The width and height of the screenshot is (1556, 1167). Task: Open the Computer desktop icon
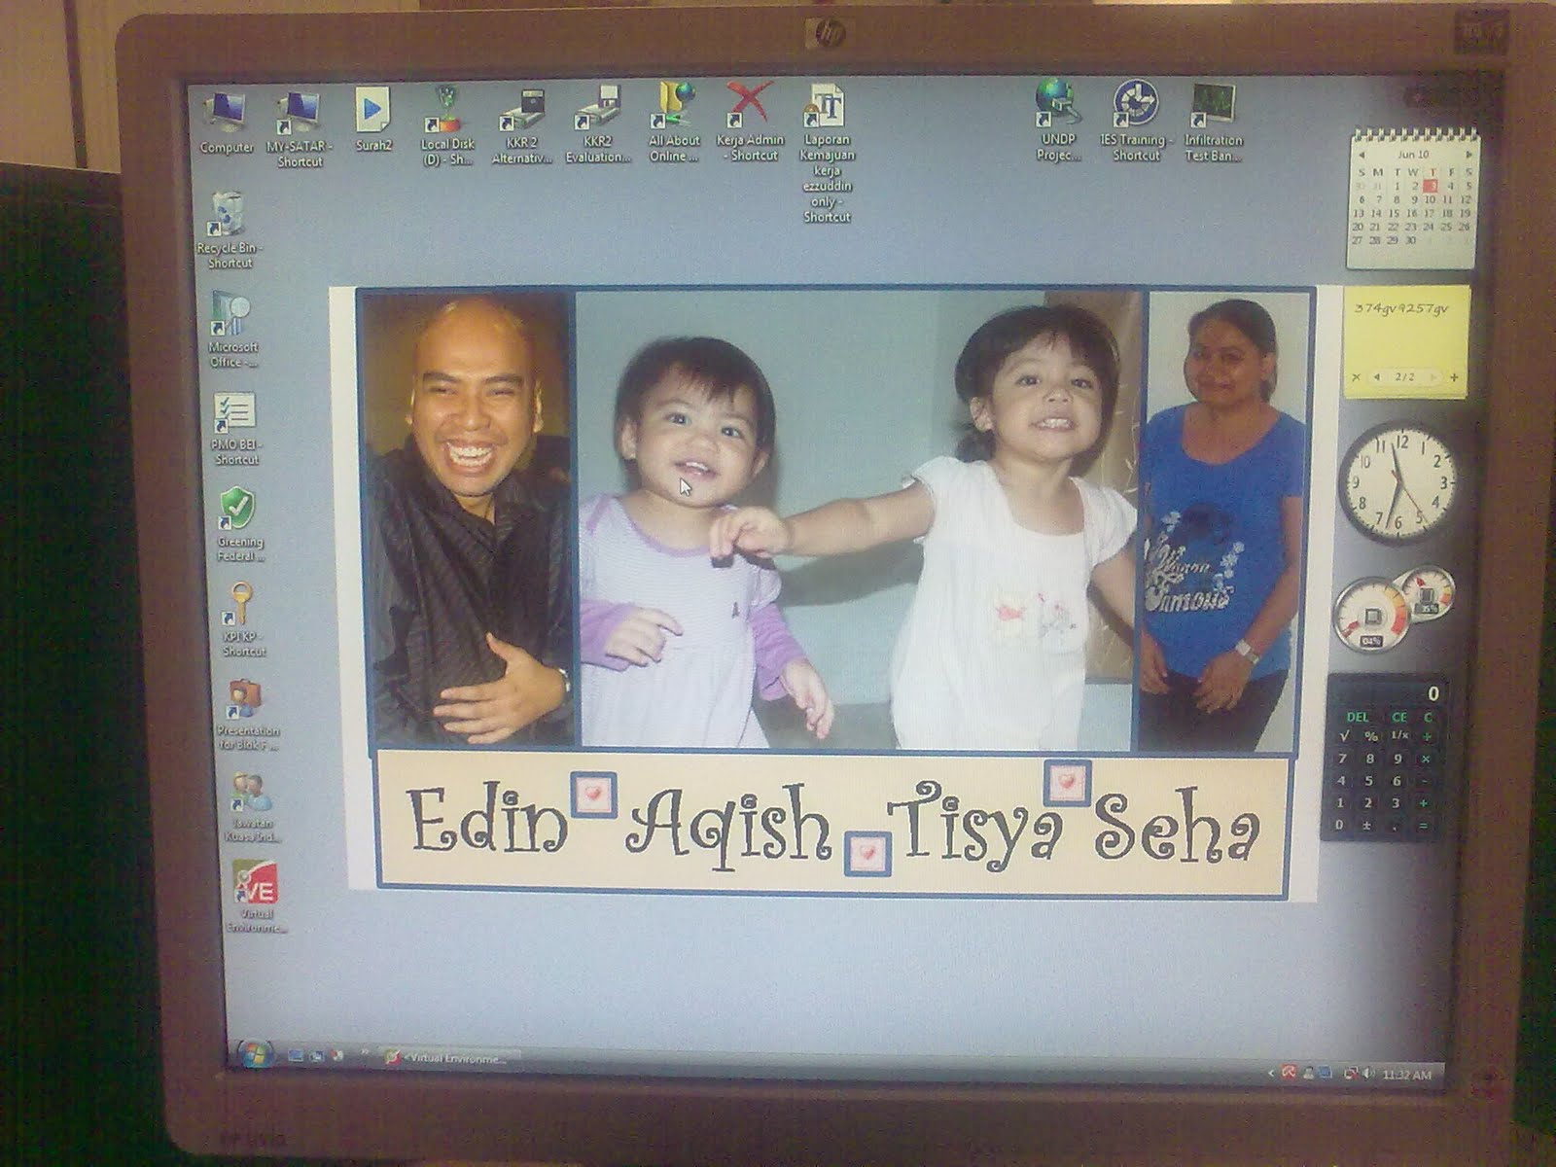click(x=226, y=123)
